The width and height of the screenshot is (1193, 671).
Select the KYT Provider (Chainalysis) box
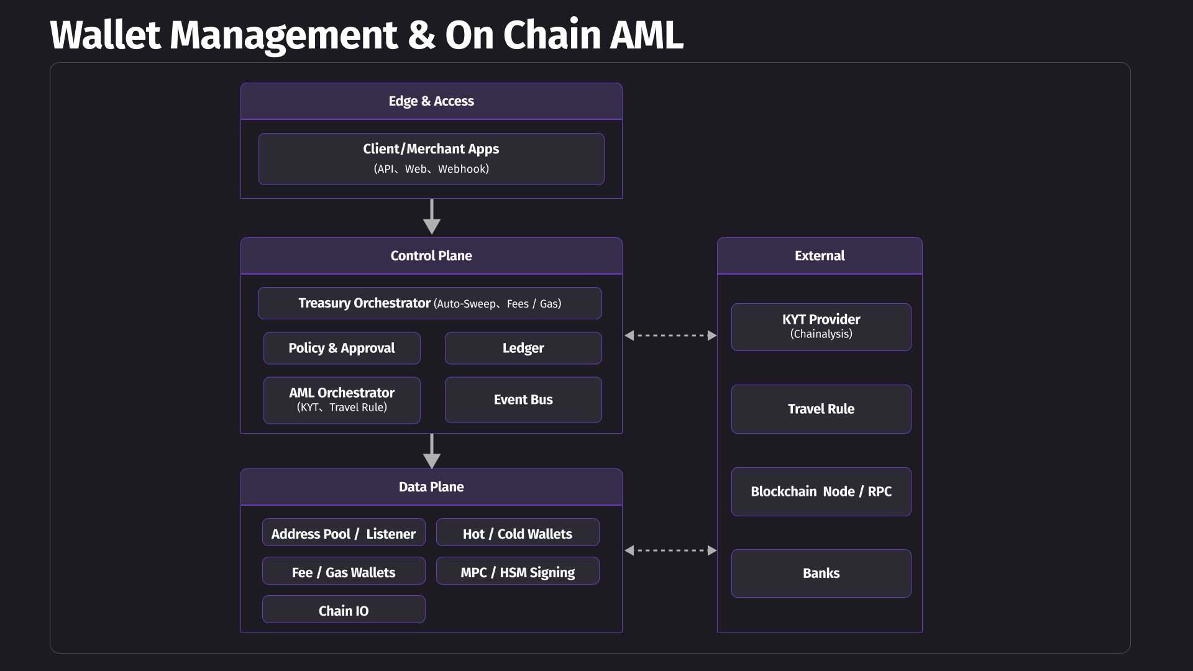(821, 327)
